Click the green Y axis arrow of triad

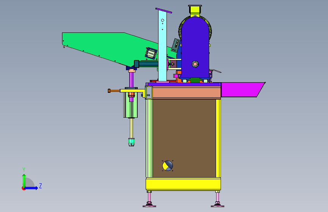click(x=24, y=181)
